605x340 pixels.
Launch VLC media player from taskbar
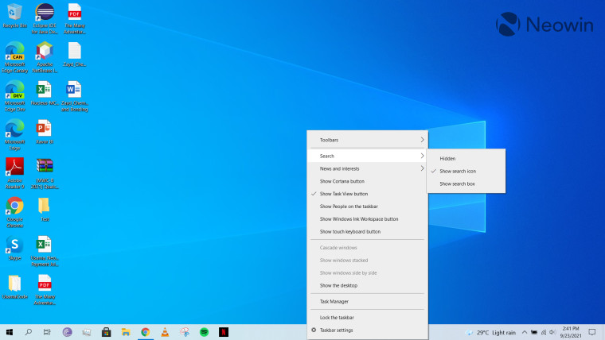165,332
